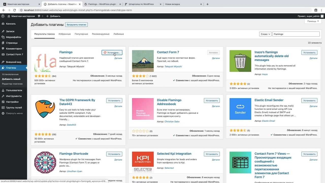This screenshot has height=183, width=325.
Task: Click the browser back arrow
Action: point(4,10)
